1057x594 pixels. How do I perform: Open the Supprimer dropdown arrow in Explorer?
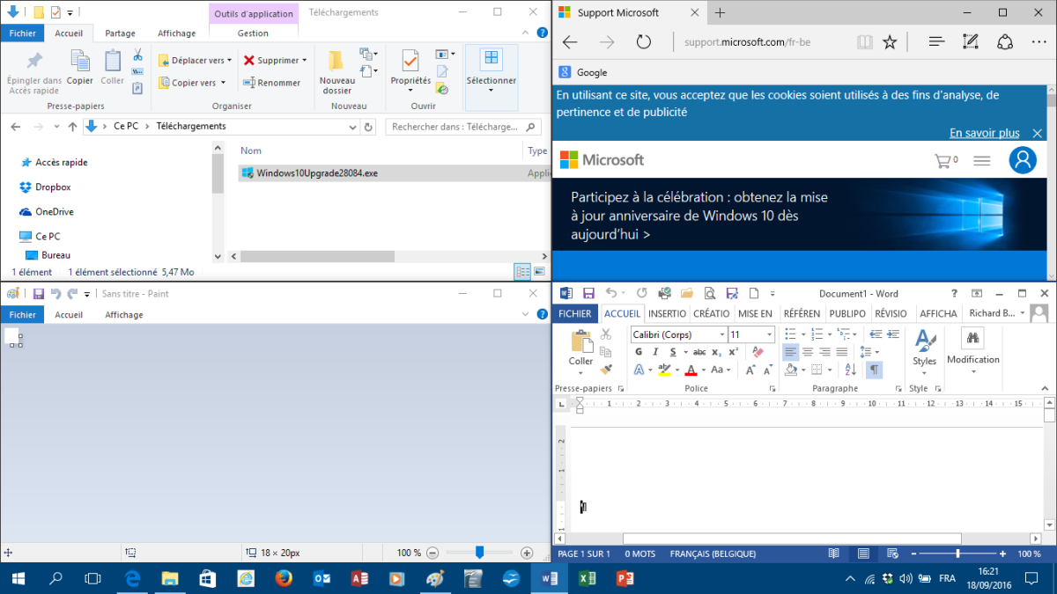pos(305,61)
